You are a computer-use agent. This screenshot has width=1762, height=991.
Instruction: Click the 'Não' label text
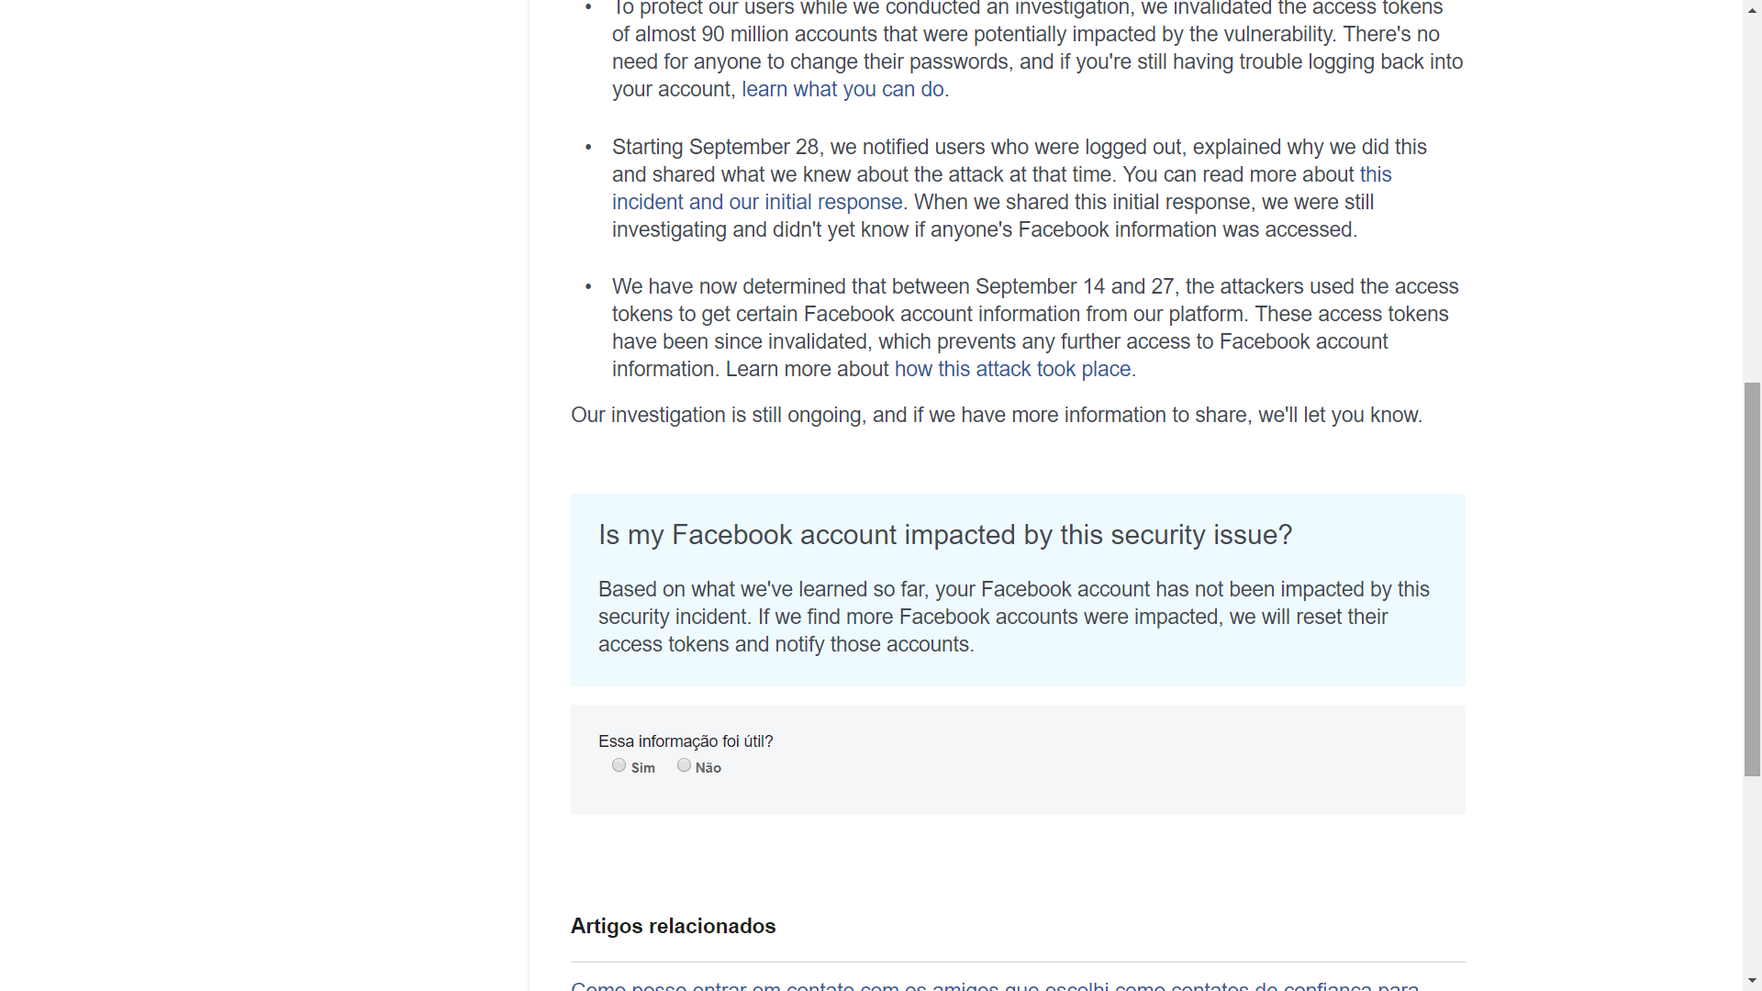click(708, 768)
